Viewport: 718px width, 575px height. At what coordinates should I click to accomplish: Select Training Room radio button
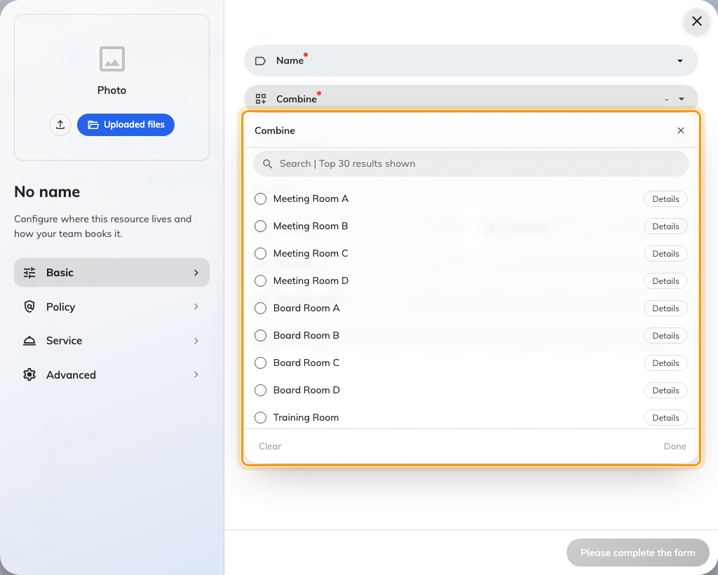click(261, 417)
